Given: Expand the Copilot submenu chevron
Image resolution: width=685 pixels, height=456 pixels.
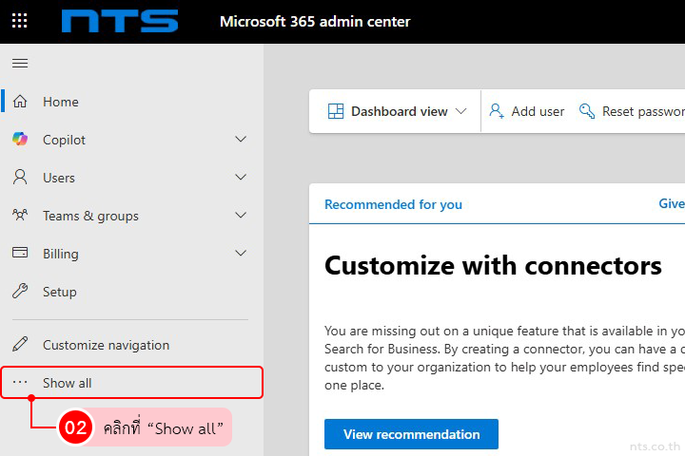Looking at the screenshot, I should point(241,140).
